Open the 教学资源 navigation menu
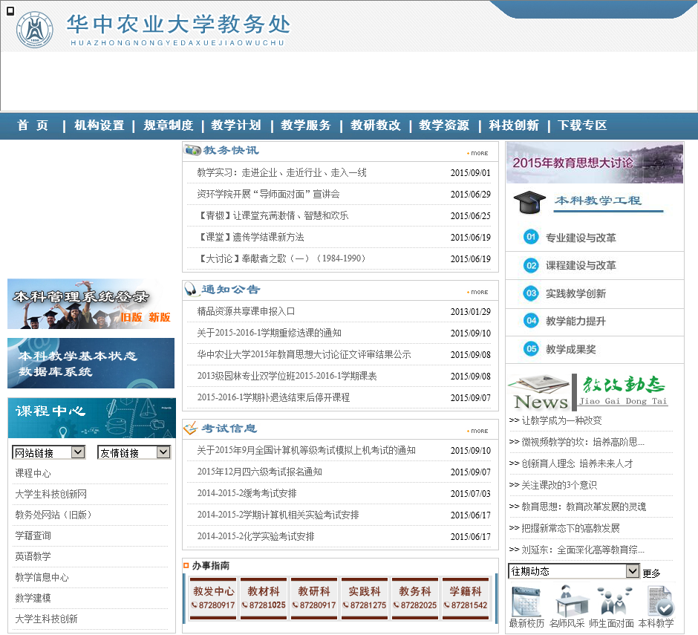Image resolution: width=698 pixels, height=635 pixels. 444,126
